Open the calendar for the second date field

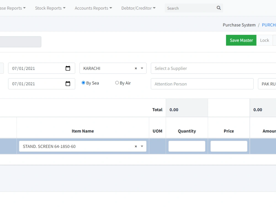[68, 84]
